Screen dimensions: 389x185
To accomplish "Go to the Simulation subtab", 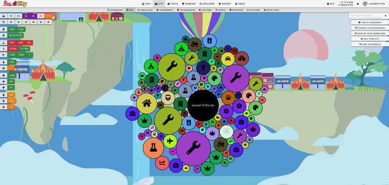I will (145, 10).
